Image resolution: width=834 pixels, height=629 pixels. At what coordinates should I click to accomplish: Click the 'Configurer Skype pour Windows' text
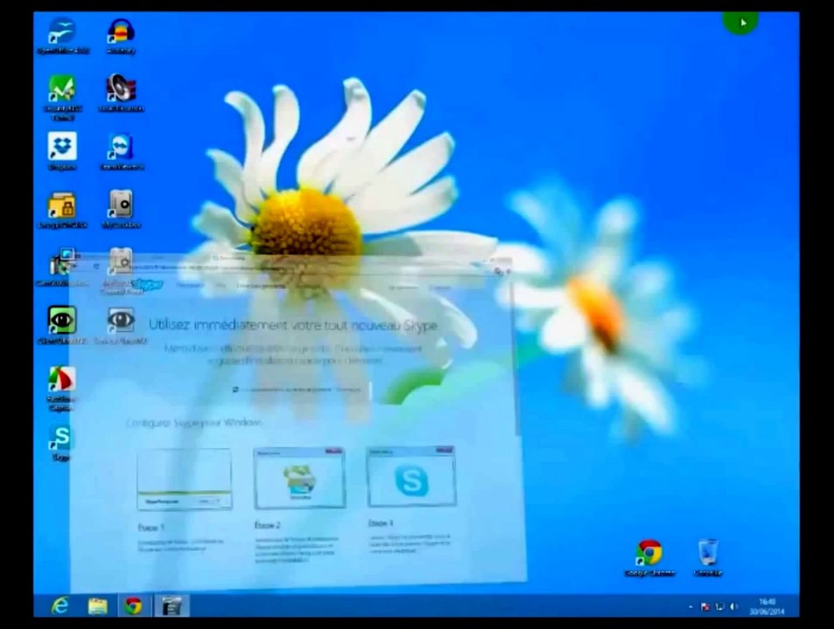pos(194,423)
